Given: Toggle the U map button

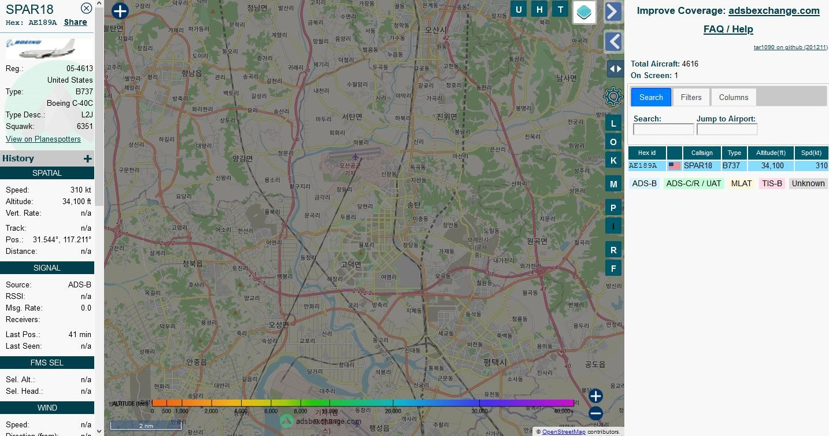Looking at the screenshot, I should (519, 9).
